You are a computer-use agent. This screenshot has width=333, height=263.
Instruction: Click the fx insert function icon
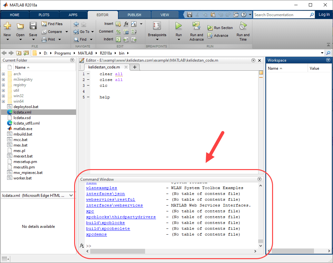tap(126, 24)
